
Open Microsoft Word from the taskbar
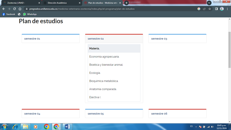click(x=67, y=127)
